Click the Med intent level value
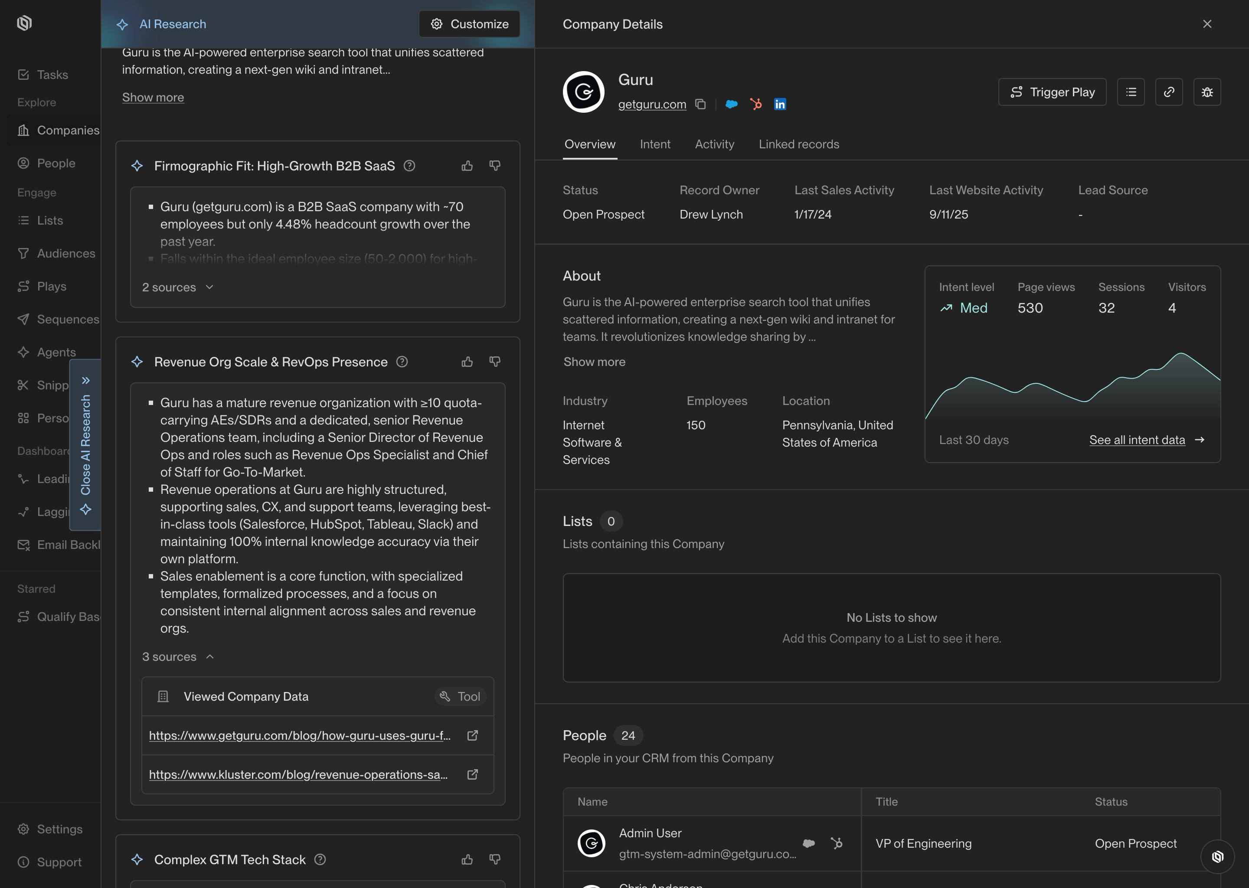 pyautogui.click(x=964, y=308)
